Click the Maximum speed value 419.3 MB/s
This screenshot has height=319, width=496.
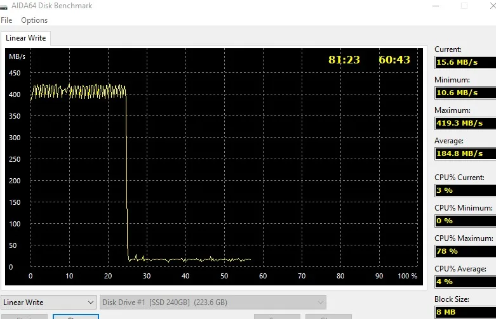[466, 123]
